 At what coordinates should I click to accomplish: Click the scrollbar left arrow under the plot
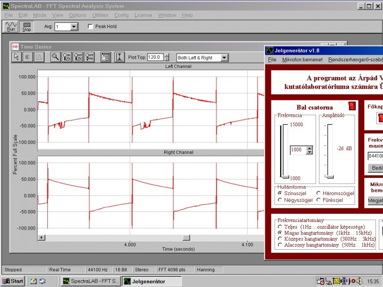coord(42,237)
